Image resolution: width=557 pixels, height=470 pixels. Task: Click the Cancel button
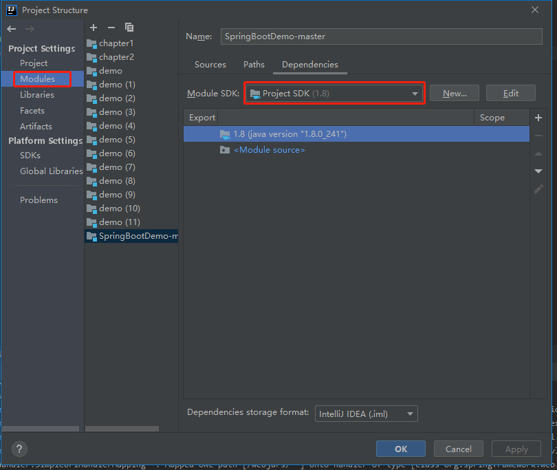click(x=458, y=449)
